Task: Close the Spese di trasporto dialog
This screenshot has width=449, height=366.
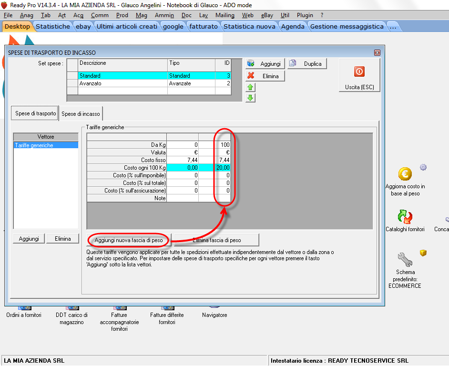Action: [377, 53]
